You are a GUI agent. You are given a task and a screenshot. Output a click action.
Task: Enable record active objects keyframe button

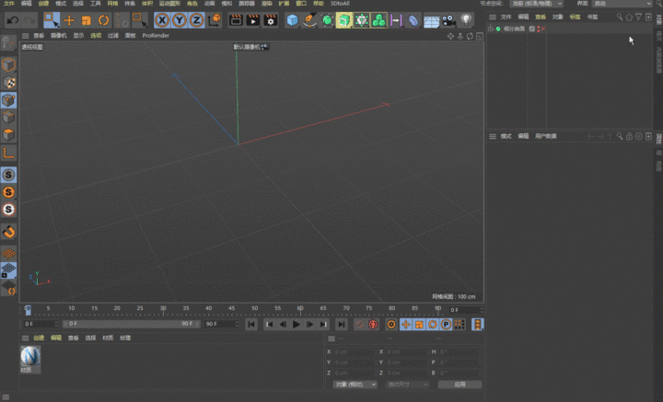click(x=359, y=324)
